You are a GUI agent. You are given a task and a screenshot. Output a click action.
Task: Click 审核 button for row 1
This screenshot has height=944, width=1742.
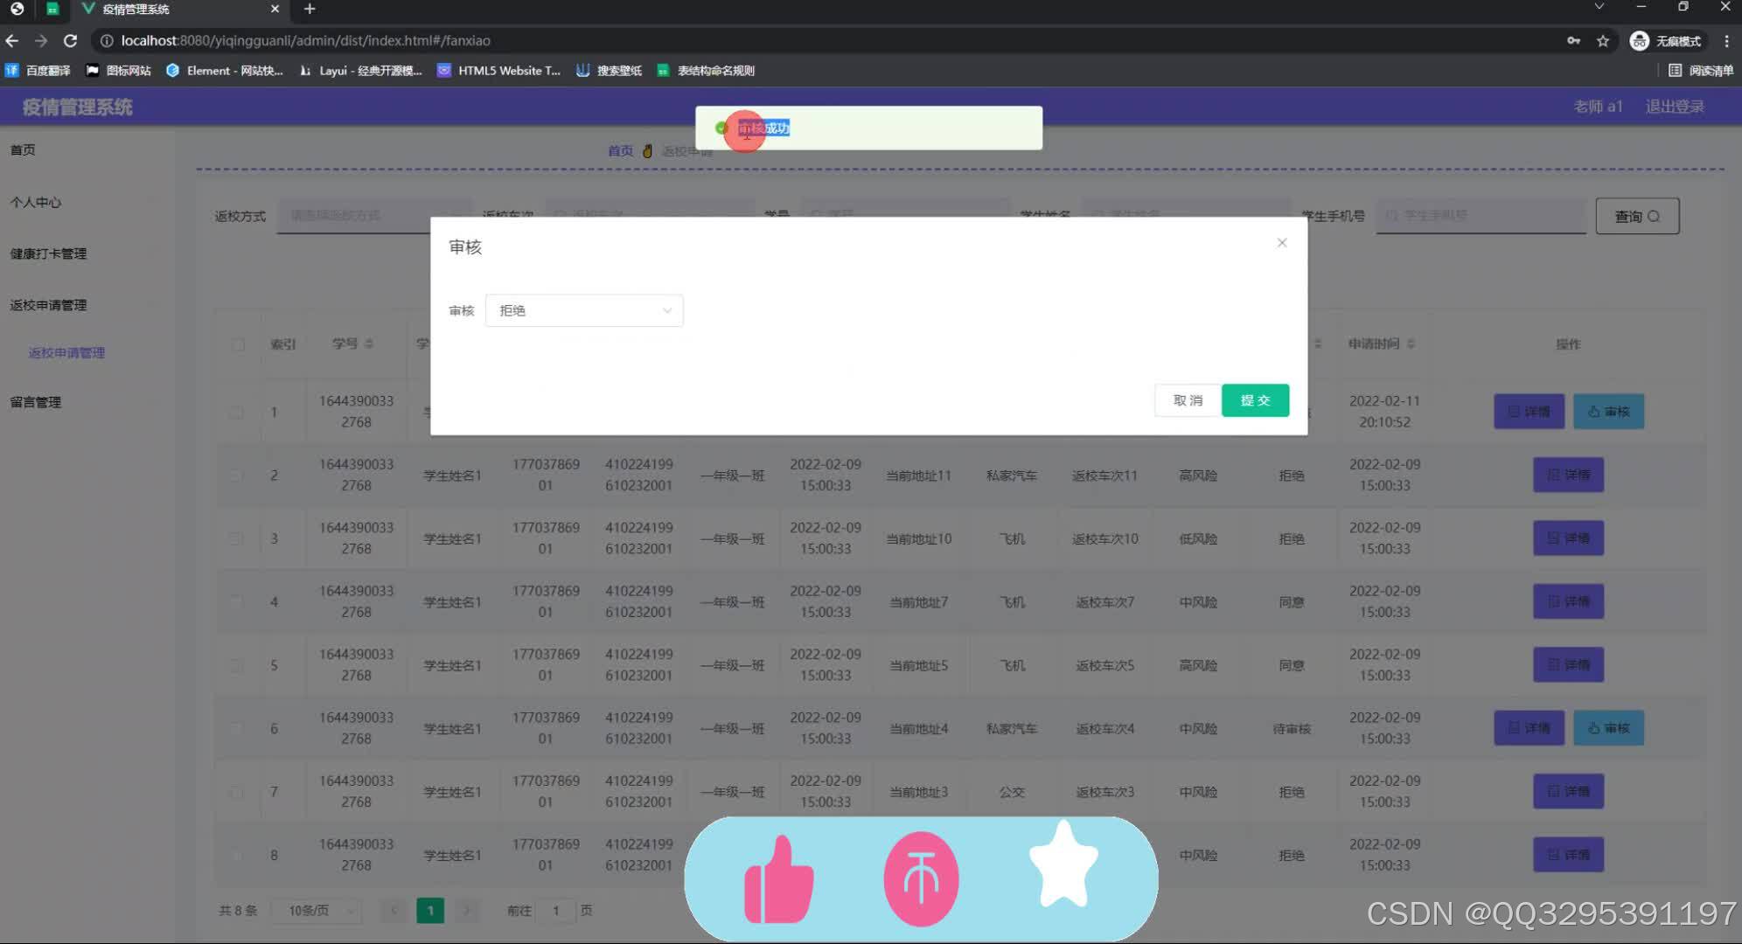tap(1608, 412)
